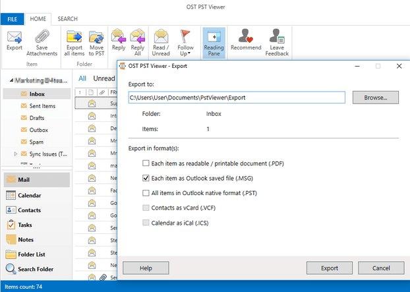The image size is (410, 292).
Task: Toggle the Reading Pane button
Action: point(214,43)
